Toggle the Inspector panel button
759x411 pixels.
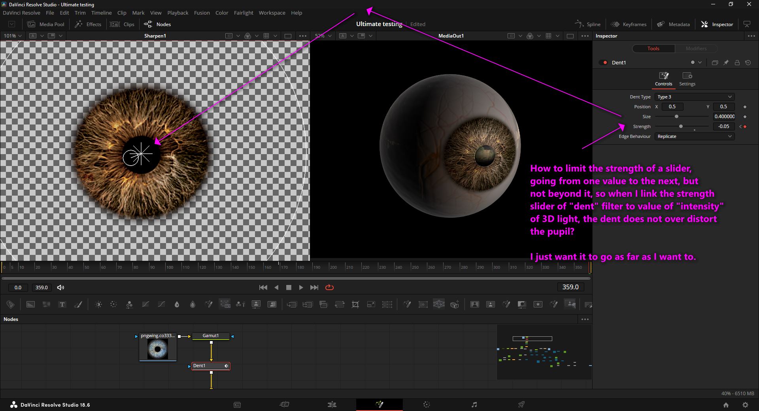[x=717, y=24]
